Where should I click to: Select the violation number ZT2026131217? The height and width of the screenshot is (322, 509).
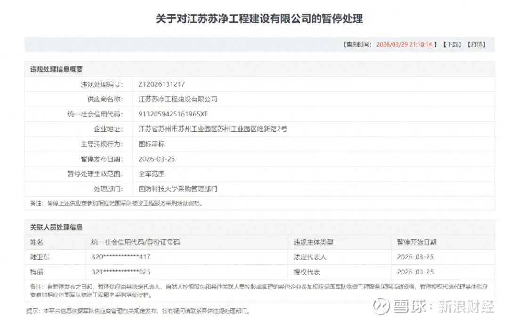(x=162, y=84)
